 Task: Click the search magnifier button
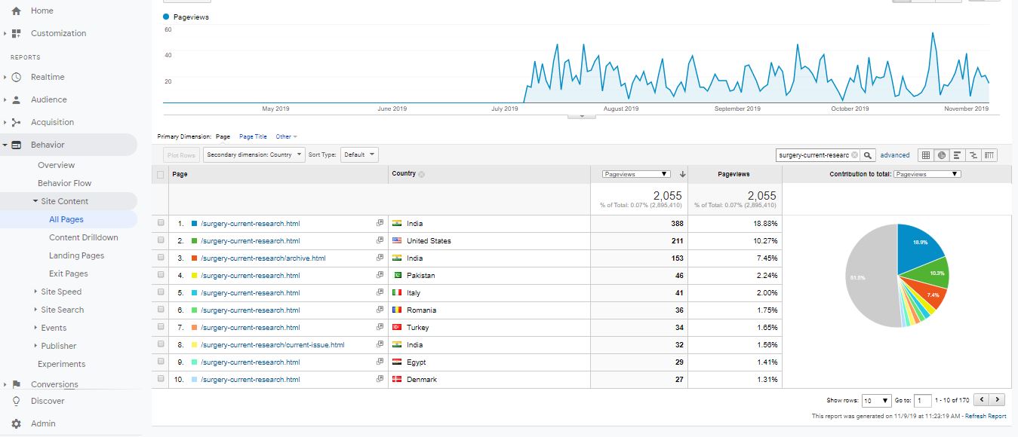tap(869, 155)
